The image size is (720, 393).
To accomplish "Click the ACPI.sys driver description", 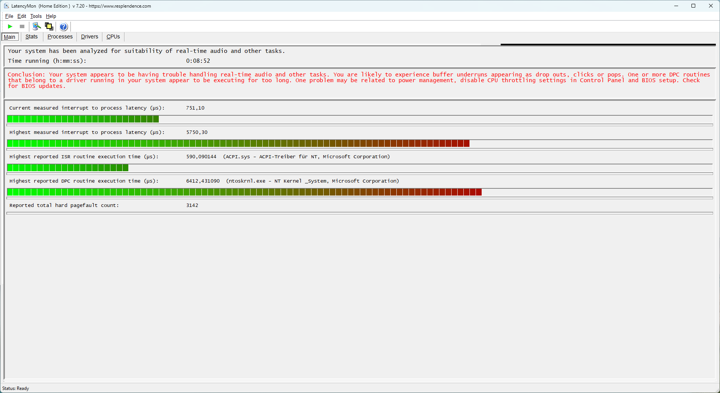I will pos(307,157).
